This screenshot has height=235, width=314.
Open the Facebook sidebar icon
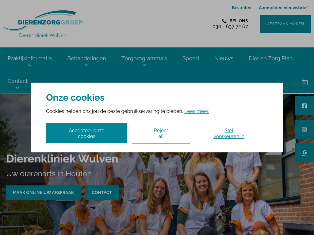tap(304, 106)
